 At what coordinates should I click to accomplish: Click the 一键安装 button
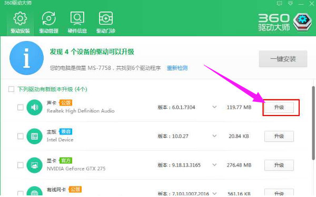(283, 59)
